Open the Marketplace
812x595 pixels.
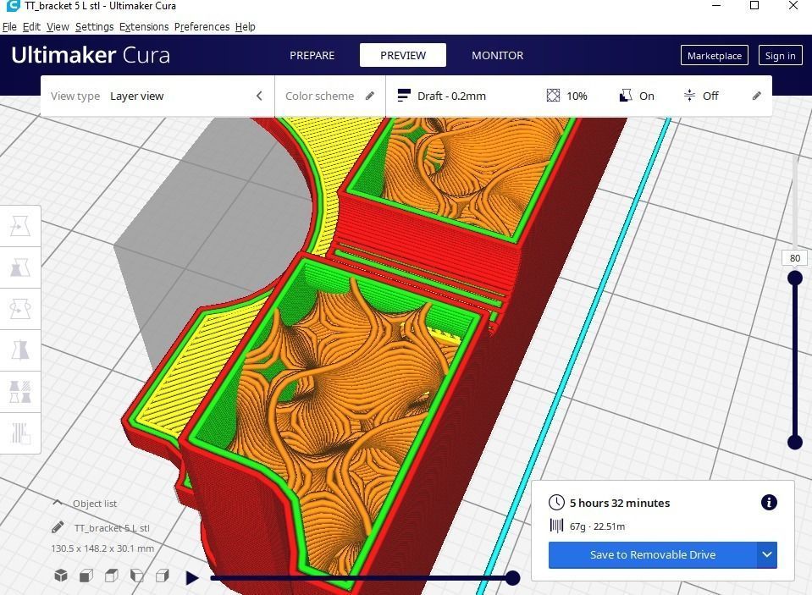(x=715, y=55)
